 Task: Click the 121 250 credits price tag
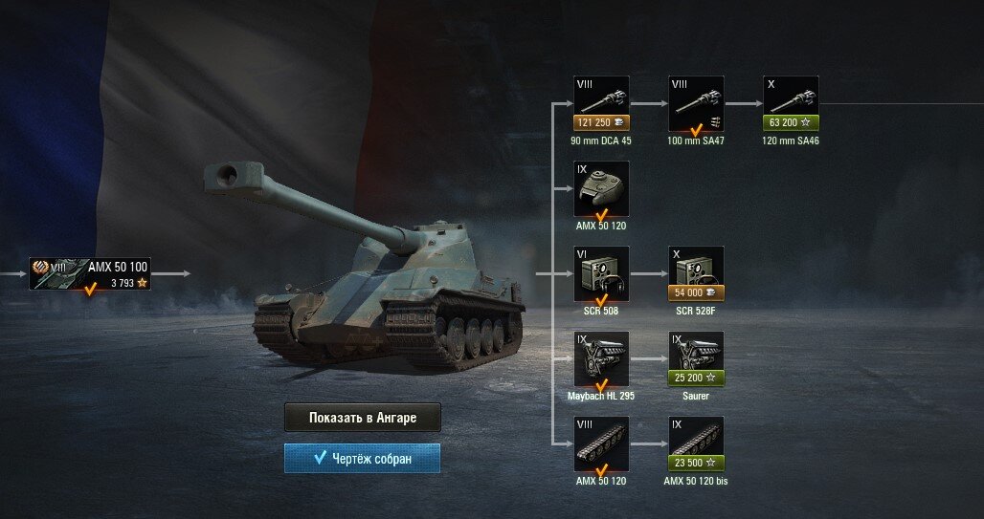[601, 123]
